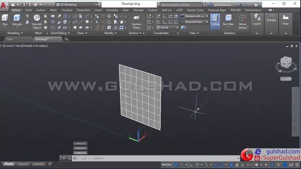
Task: Select the Polygon tool in Draw panel
Action: pyautogui.click(x=75, y=28)
